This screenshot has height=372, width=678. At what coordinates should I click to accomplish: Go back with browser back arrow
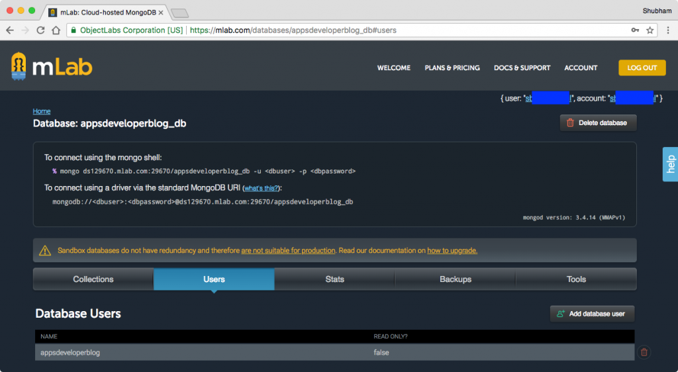tap(10, 30)
